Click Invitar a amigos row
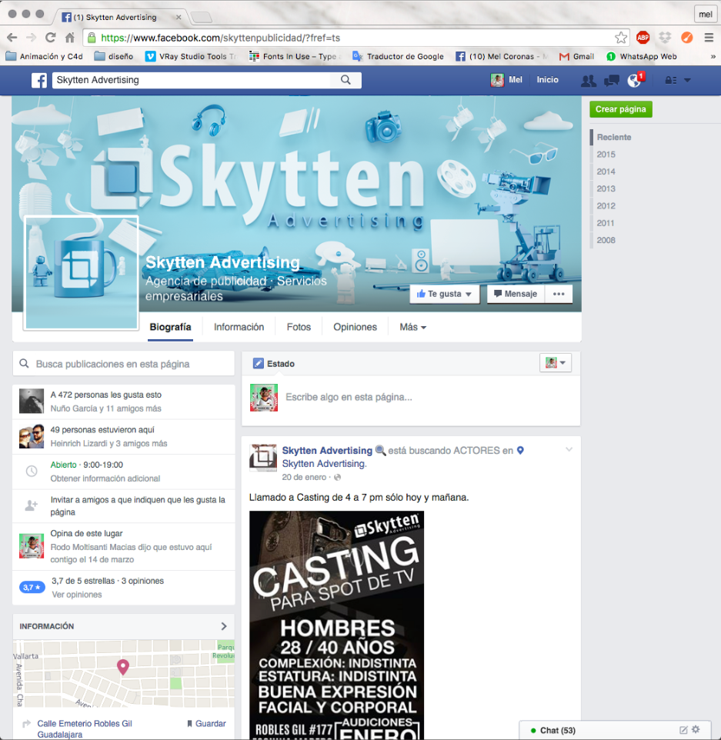The image size is (721, 740). click(x=124, y=506)
